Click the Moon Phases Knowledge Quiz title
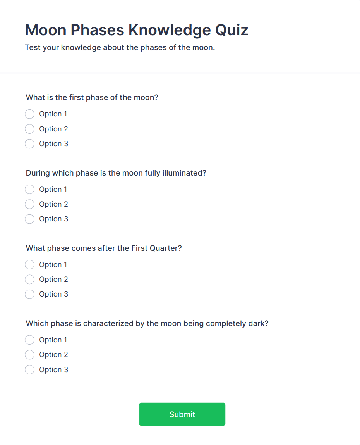The width and height of the screenshot is (360, 445). 136,30
